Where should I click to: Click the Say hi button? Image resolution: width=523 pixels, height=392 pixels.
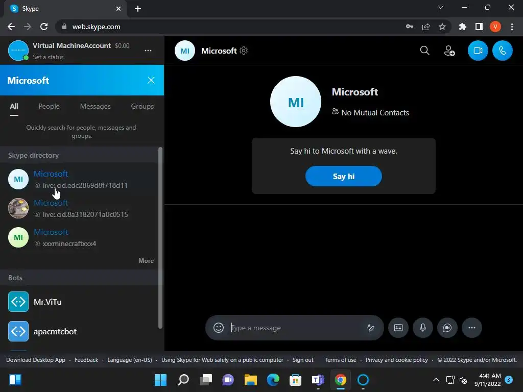[344, 176]
